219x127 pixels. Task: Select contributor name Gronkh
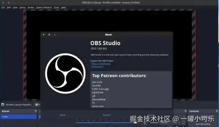(96, 86)
